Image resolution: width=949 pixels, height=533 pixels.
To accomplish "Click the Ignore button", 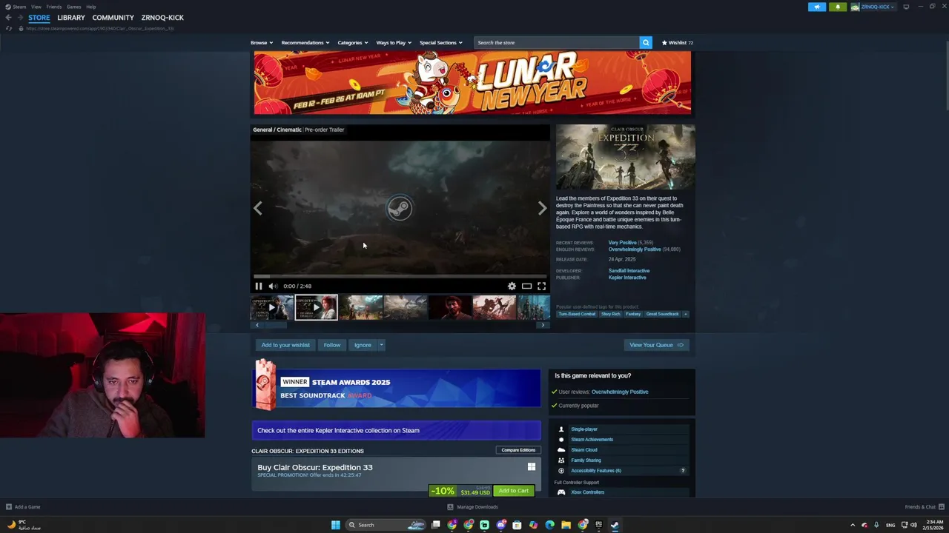I will point(363,345).
